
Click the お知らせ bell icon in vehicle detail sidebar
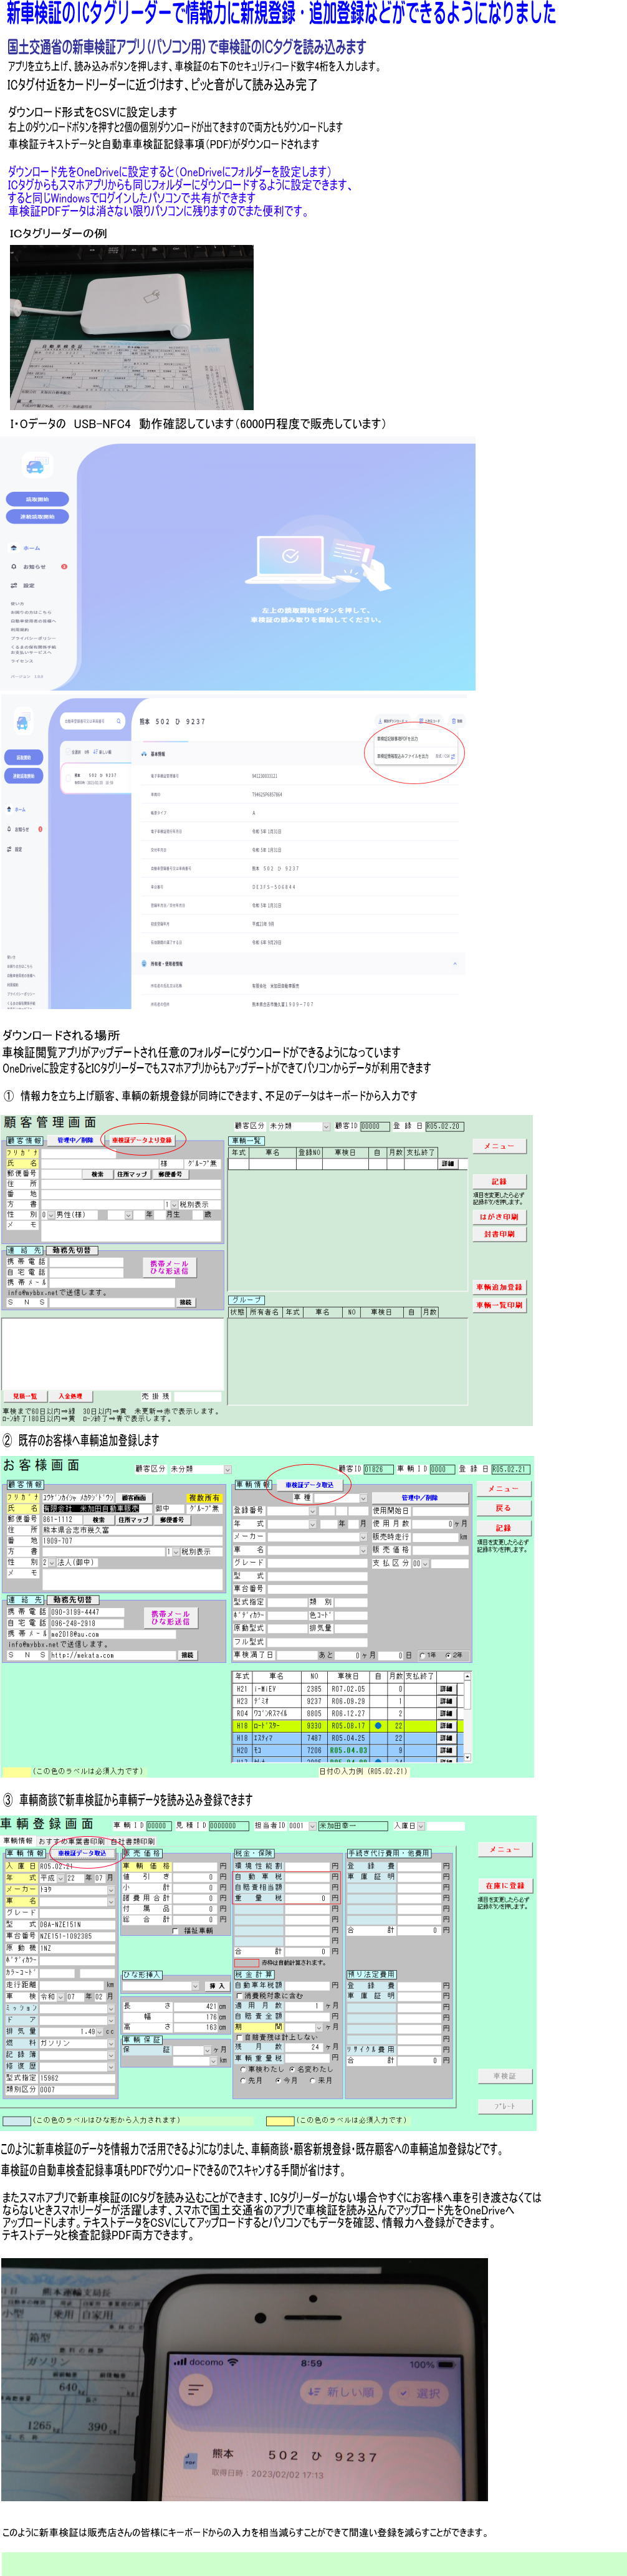(x=9, y=828)
